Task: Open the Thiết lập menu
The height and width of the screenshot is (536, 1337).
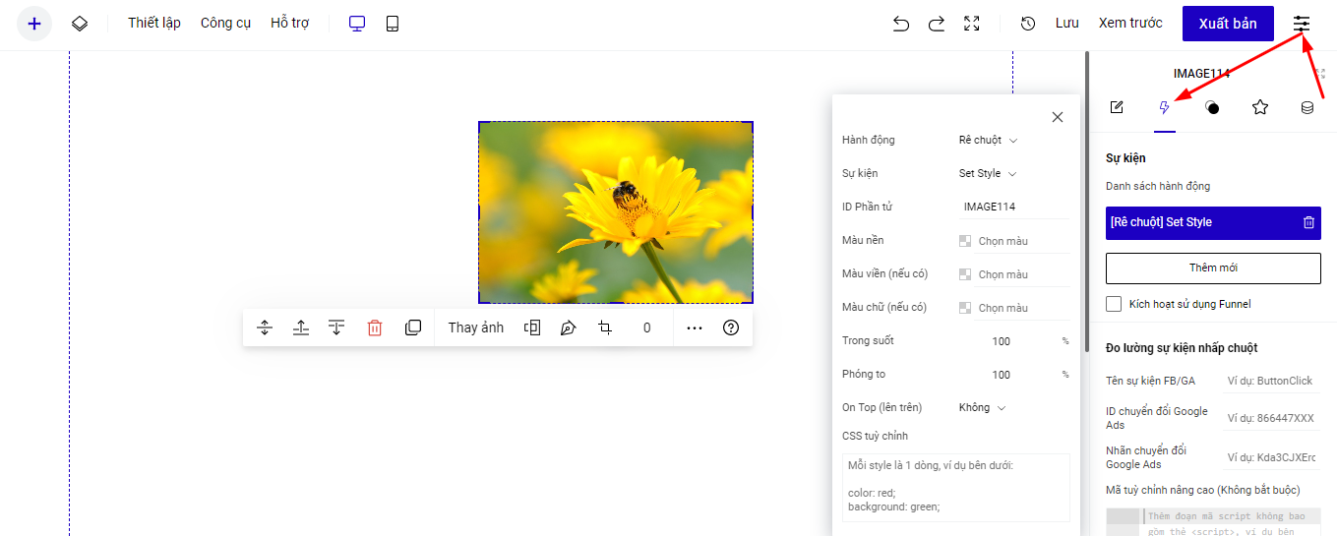Action: tap(154, 24)
